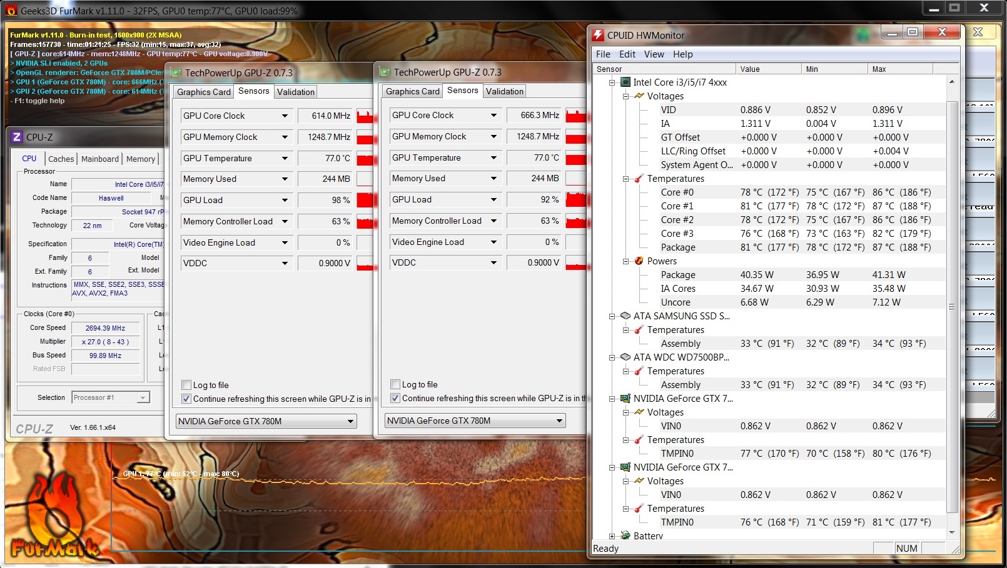The height and width of the screenshot is (568, 1007).
Task: Open Graphics Card tab in right GPU-Z window
Action: (x=413, y=91)
